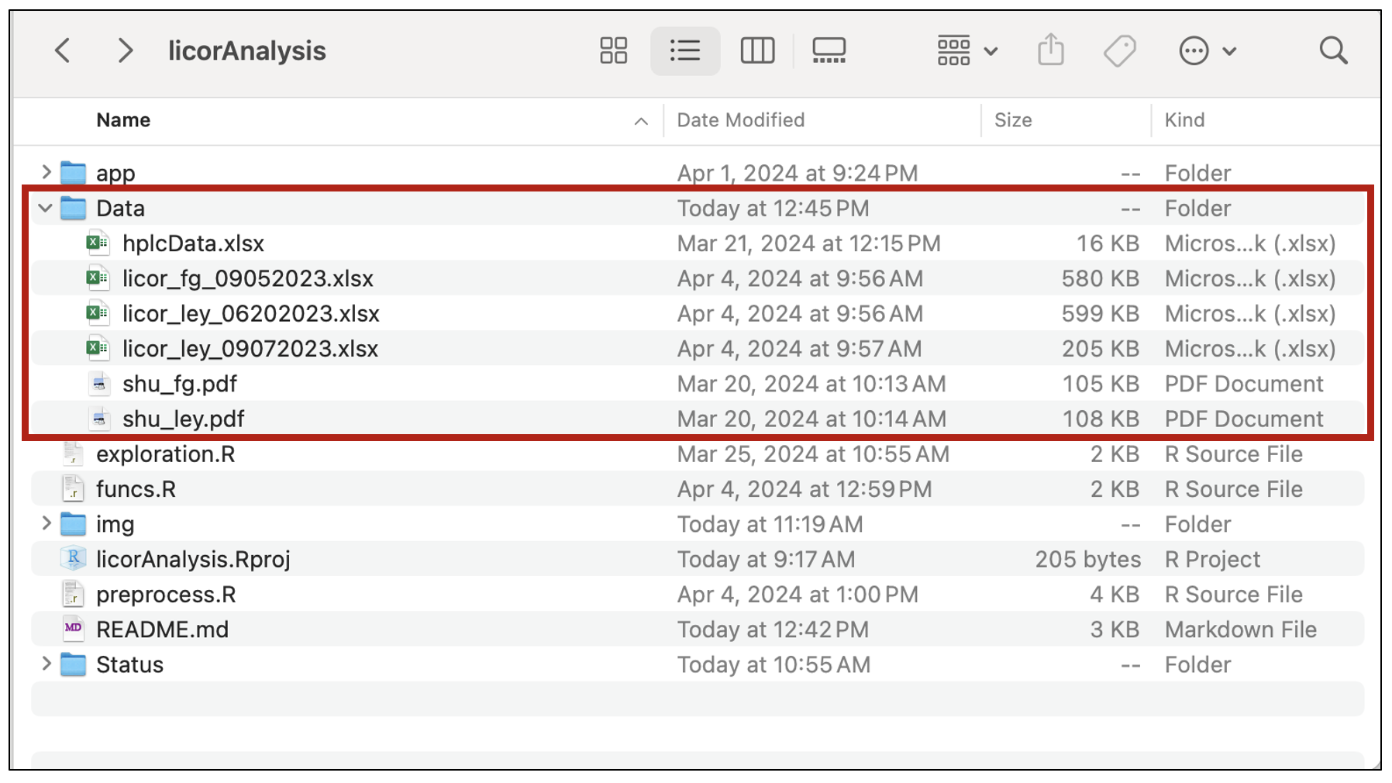Switch to icon grid view
Image resolution: width=1392 pixels, height=783 pixels.
click(613, 51)
